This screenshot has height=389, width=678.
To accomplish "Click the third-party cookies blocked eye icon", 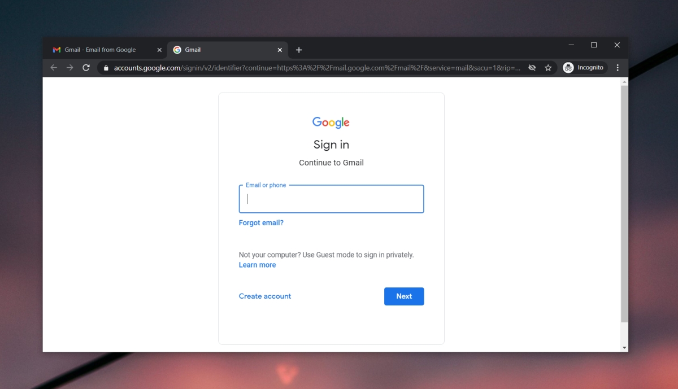I will [x=532, y=68].
